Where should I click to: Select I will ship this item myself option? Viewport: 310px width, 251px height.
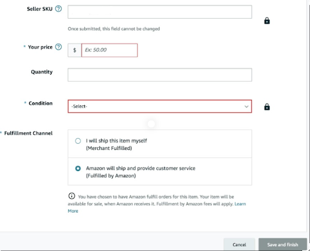[78, 141]
